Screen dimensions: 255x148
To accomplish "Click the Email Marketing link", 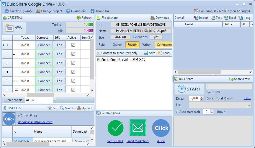I will tap(138, 141).
